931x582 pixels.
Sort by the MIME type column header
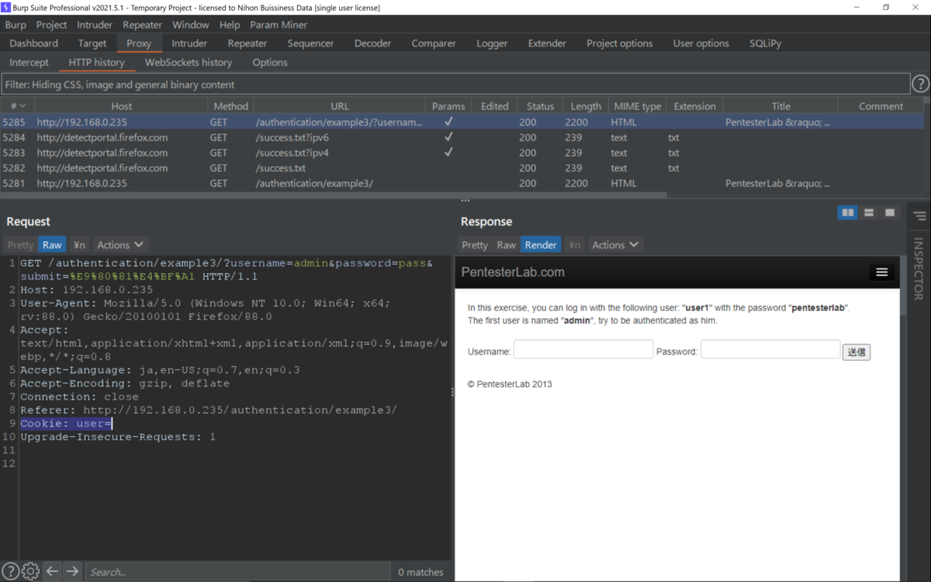click(637, 106)
